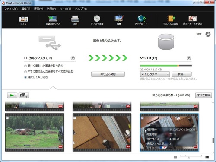Uncheck the selected 2012/09/09 video checkbox
This screenshot has width=216, height=162.
pos(142,118)
